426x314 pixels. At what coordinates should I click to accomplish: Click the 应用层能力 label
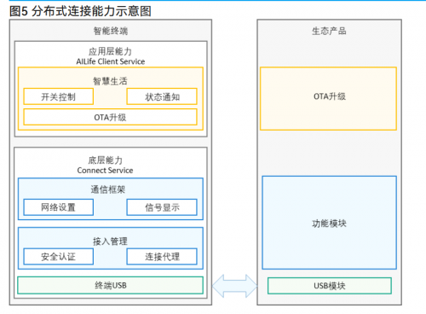point(110,51)
